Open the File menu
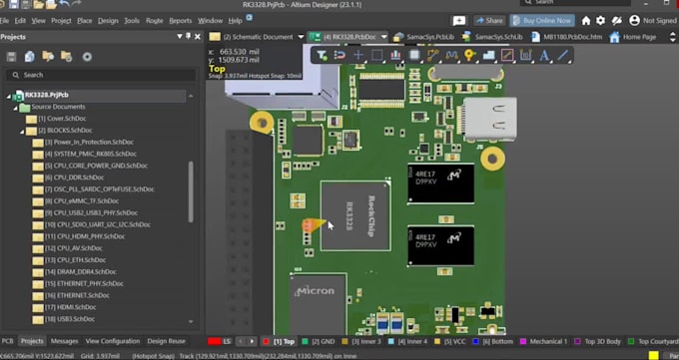This screenshot has height=360, width=679. pos(4,21)
